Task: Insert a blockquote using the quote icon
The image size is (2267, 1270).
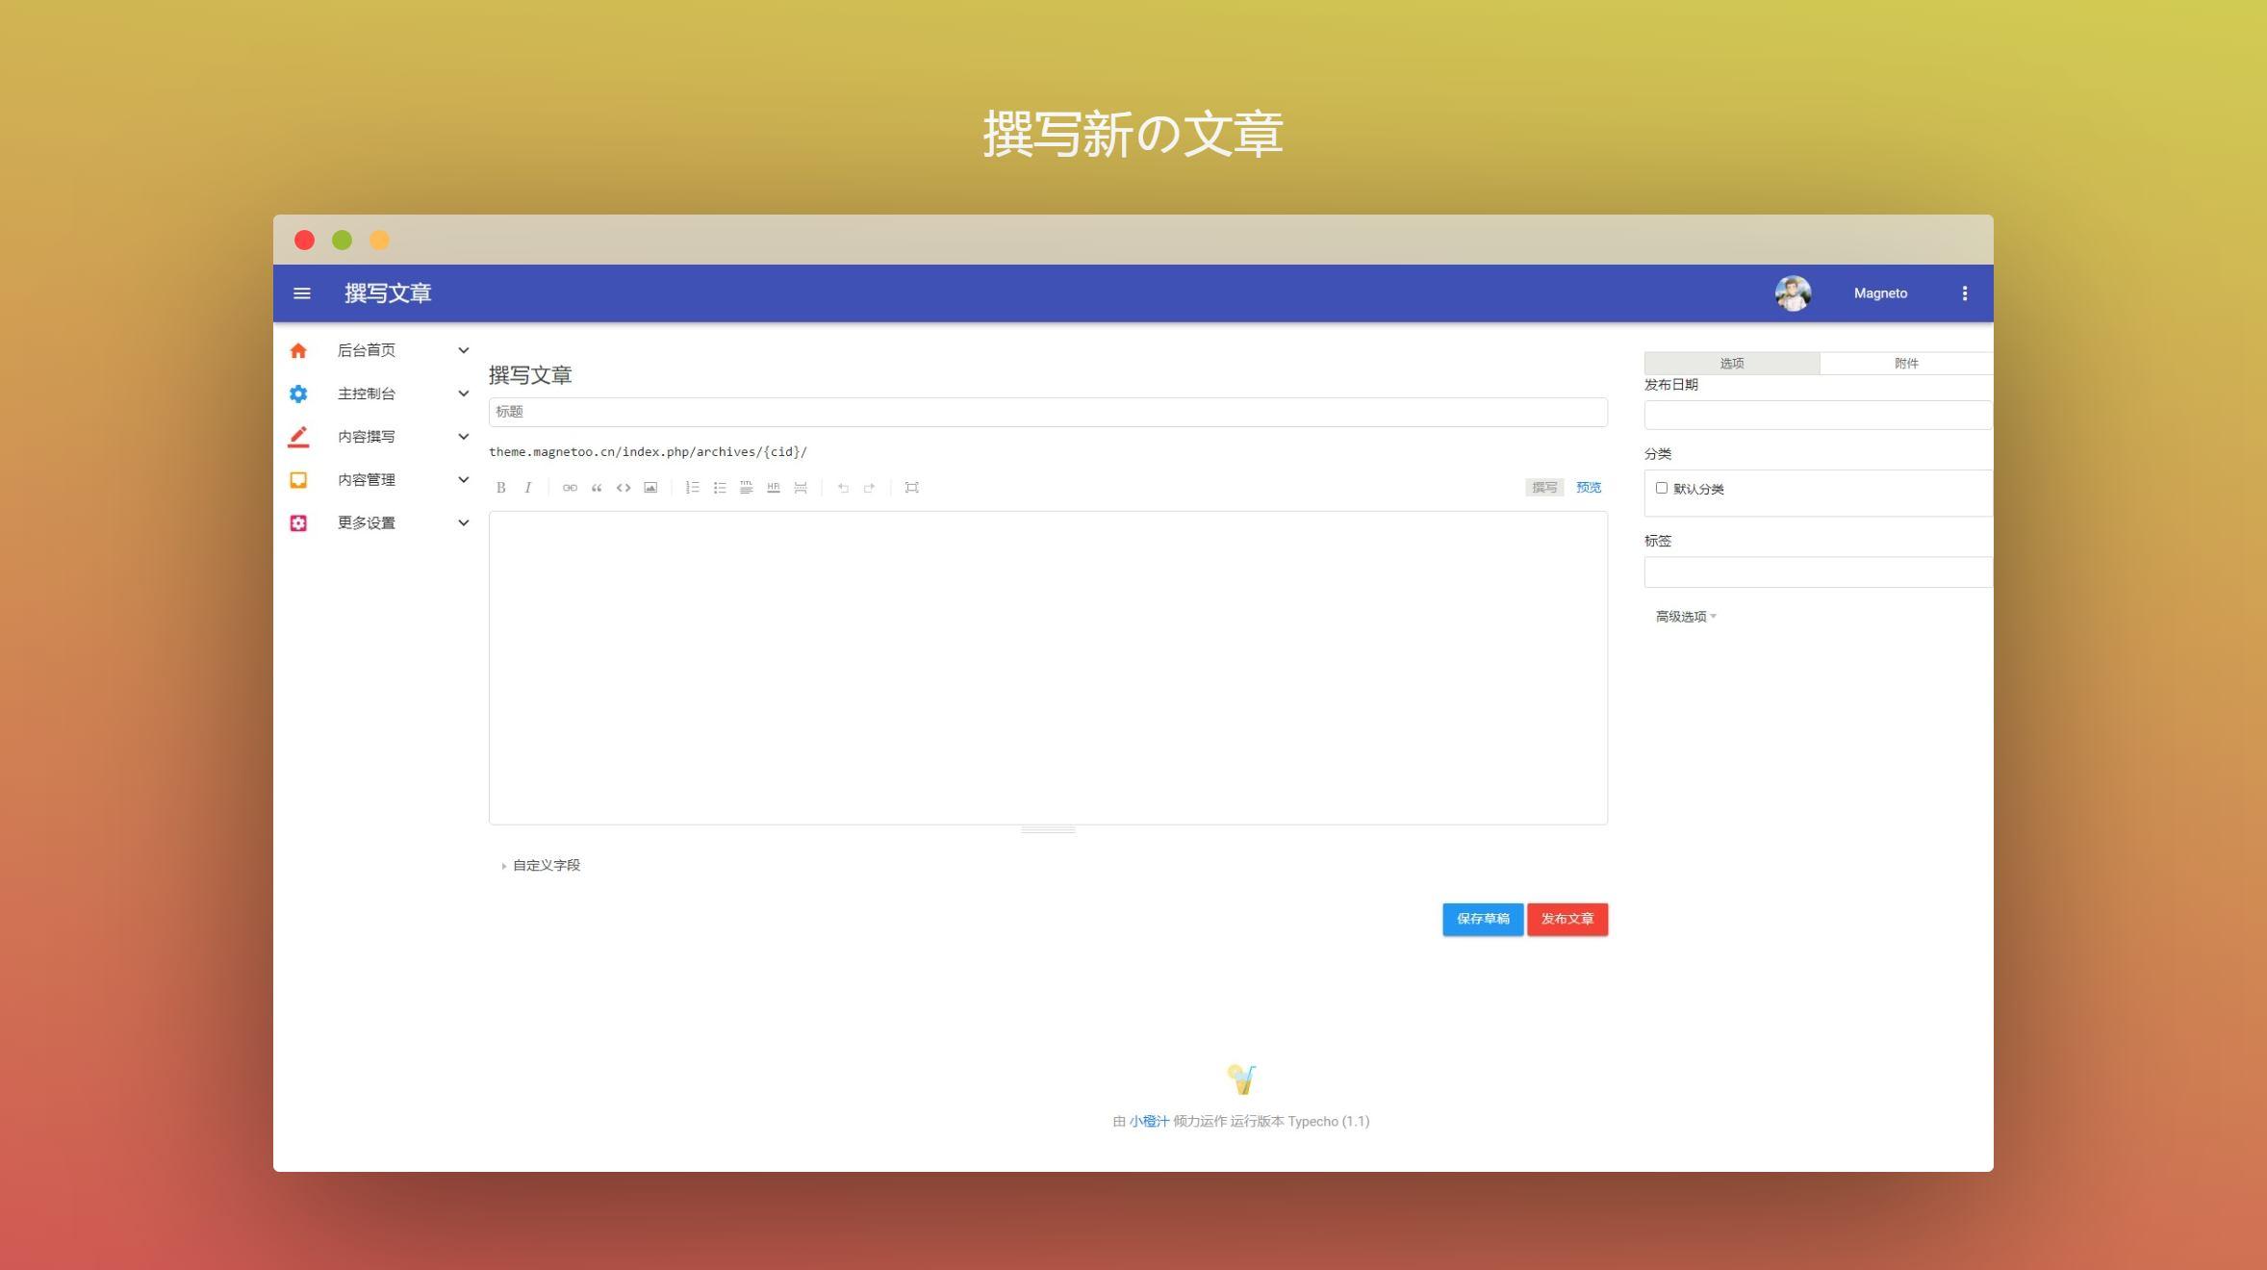Action: coord(597,488)
